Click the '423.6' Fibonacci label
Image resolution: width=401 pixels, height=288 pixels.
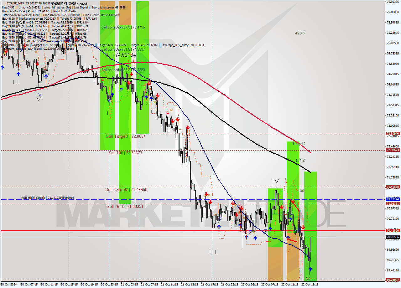coord(300,33)
